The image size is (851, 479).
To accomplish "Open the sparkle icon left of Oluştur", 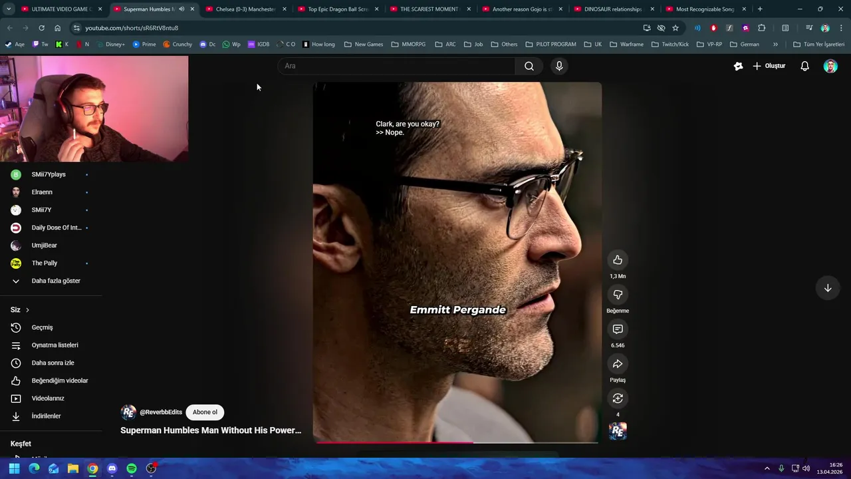I will tap(738, 66).
